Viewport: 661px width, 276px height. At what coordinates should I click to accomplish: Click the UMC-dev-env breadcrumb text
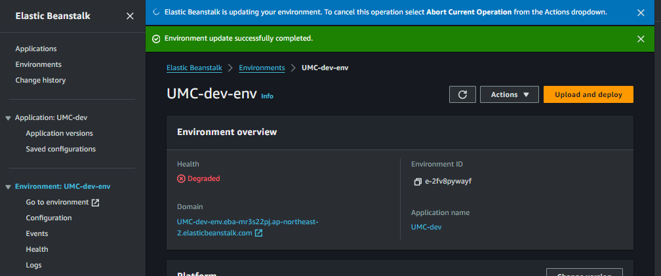(x=325, y=68)
